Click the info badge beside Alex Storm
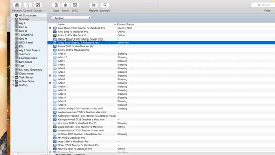Screen dimensions: 275x155 point(50,28)
